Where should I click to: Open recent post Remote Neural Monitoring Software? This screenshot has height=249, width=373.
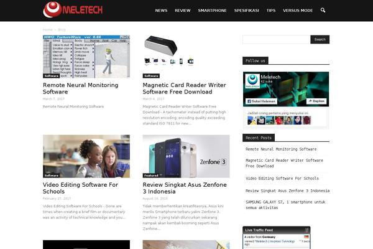click(281, 149)
